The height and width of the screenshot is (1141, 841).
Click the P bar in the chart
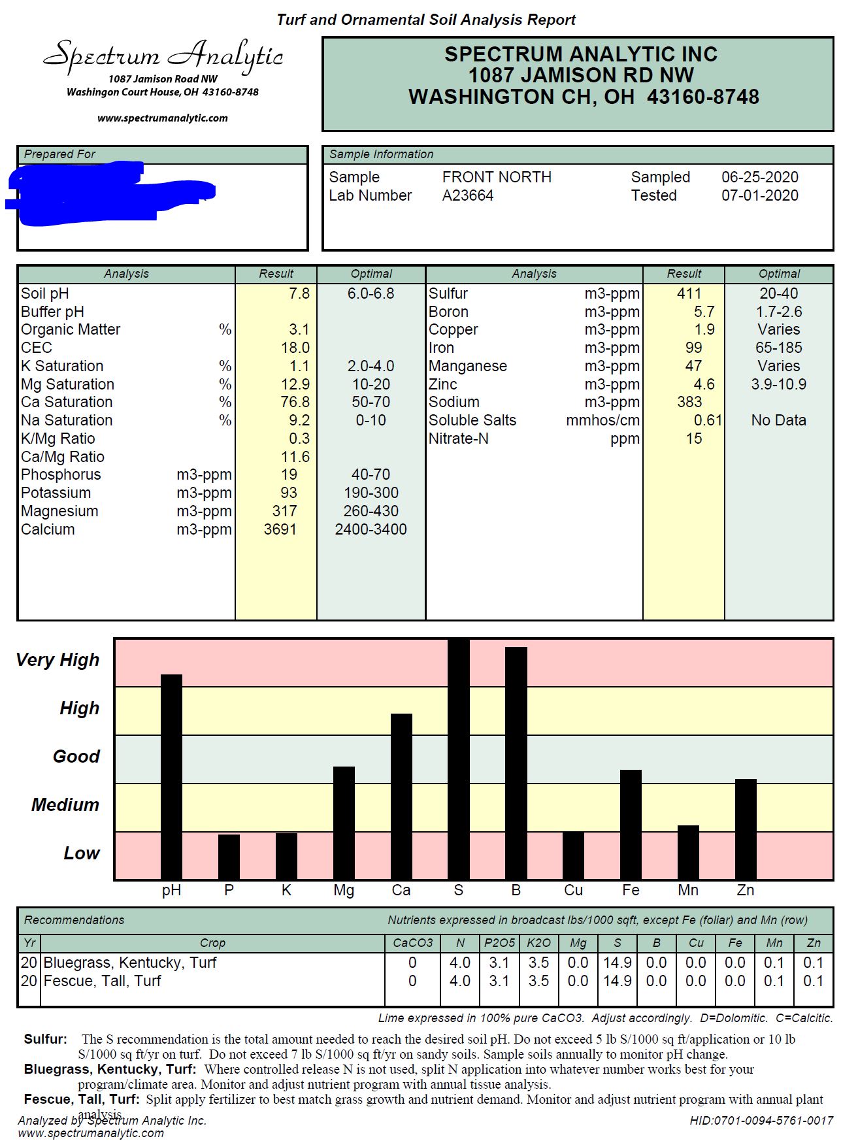point(229,857)
